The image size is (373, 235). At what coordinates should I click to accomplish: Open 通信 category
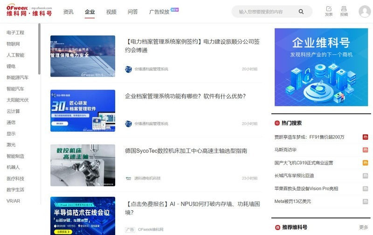pyautogui.click(x=11, y=123)
